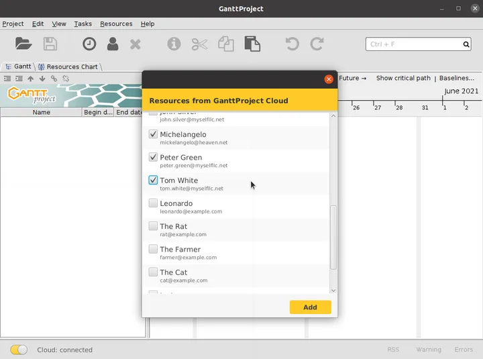This screenshot has height=359, width=483.
Task: Switch to the Resources Chart tab
Action: 68,66
